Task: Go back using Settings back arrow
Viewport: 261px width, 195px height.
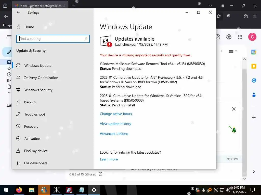Action: click(x=18, y=12)
